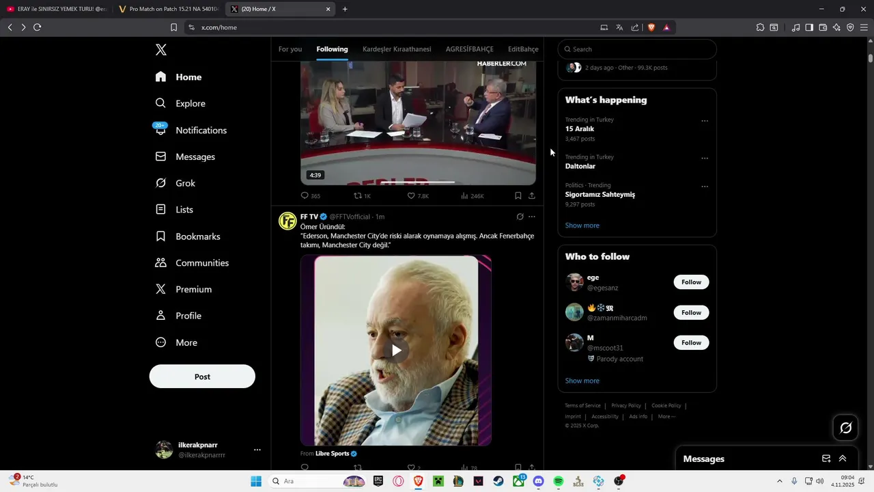Open Lists in the sidebar
The height and width of the screenshot is (492, 874).
click(174, 210)
